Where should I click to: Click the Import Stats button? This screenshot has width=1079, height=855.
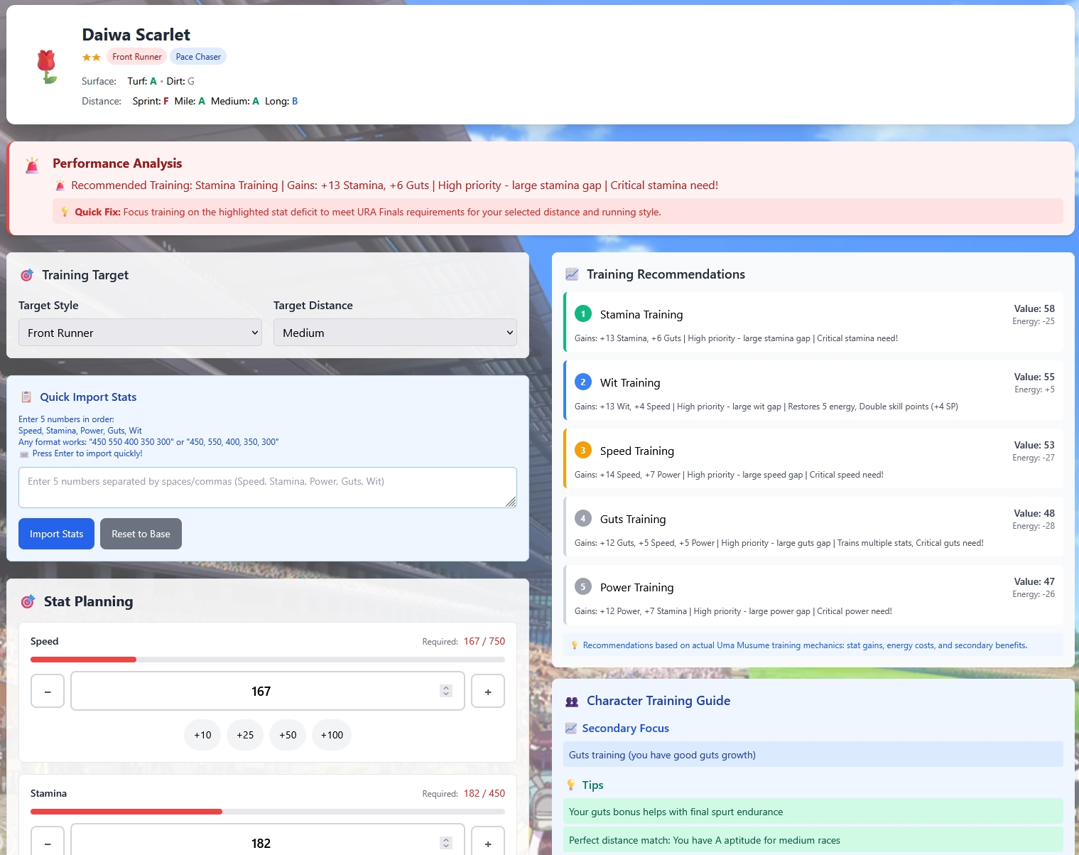pos(57,534)
